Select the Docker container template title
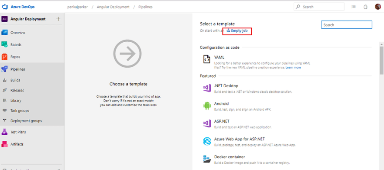This screenshot has width=384, height=170. tap(230, 157)
